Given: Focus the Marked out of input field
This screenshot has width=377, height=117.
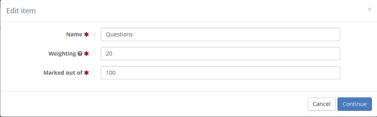Looking at the screenshot, I should coord(220,73).
